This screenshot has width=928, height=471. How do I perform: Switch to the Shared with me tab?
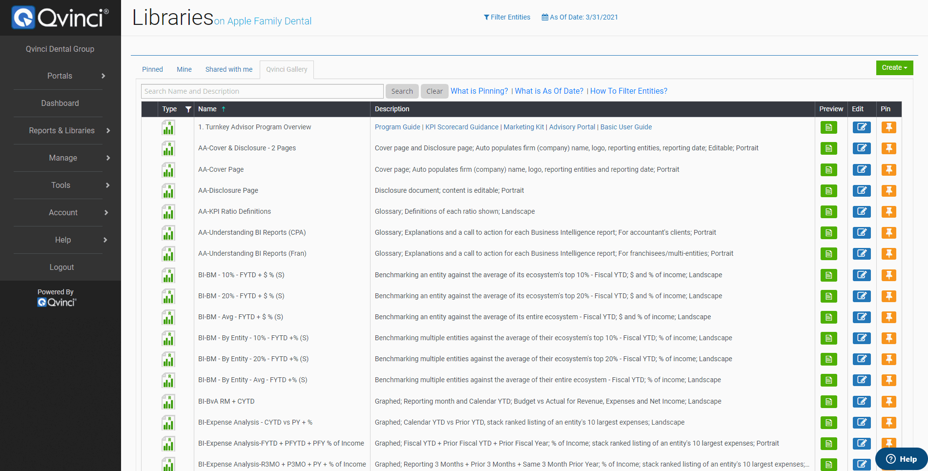pyautogui.click(x=228, y=69)
